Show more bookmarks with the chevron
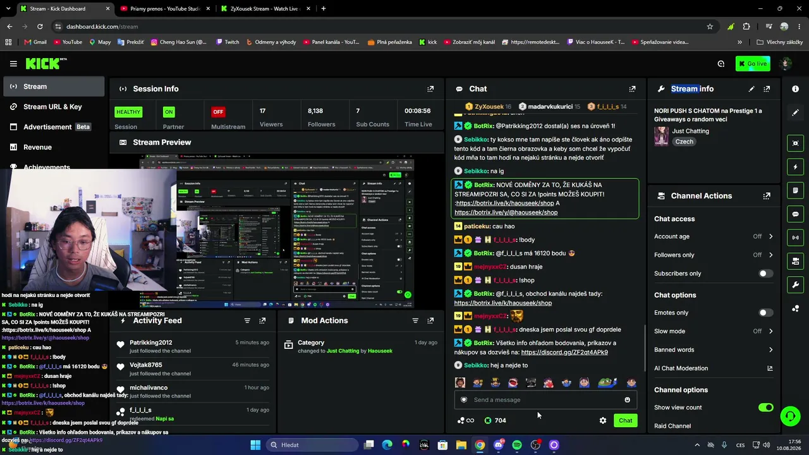Screen dimensions: 809x455 coord(739,42)
